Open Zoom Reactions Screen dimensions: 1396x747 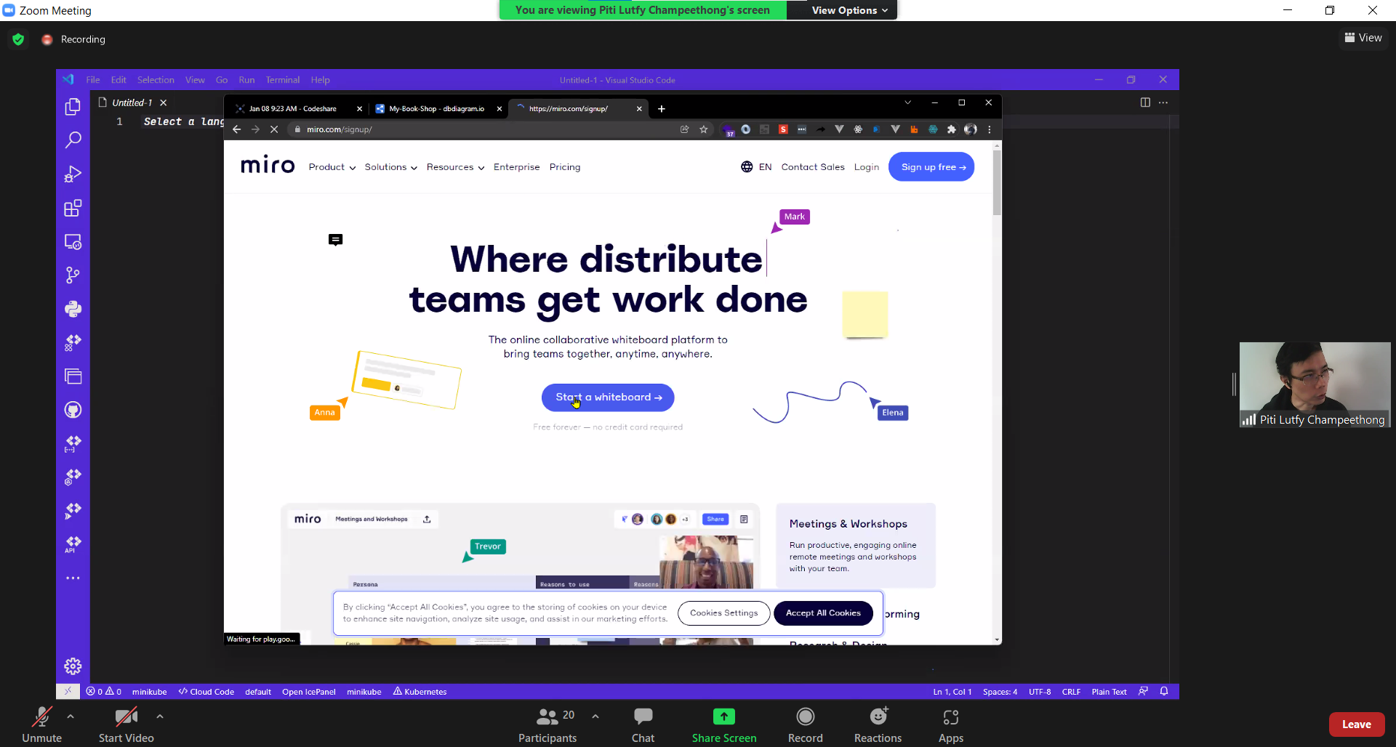[878, 725]
